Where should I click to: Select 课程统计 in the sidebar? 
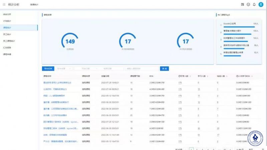(x=19, y=28)
